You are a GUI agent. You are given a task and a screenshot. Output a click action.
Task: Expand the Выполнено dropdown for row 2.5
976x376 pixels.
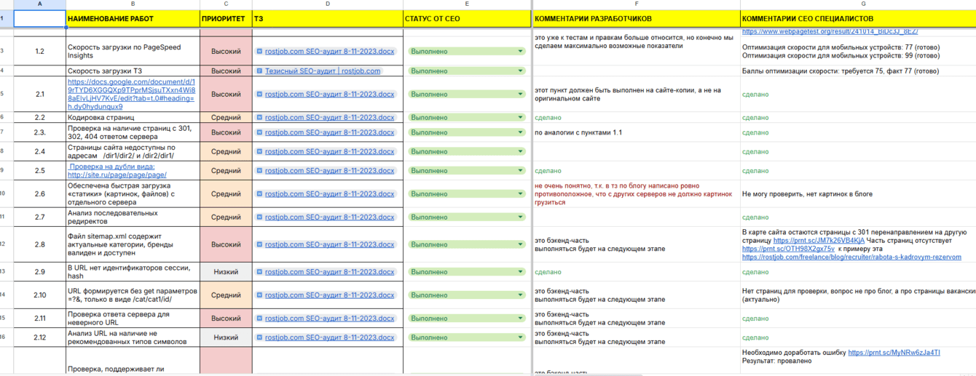click(x=521, y=171)
